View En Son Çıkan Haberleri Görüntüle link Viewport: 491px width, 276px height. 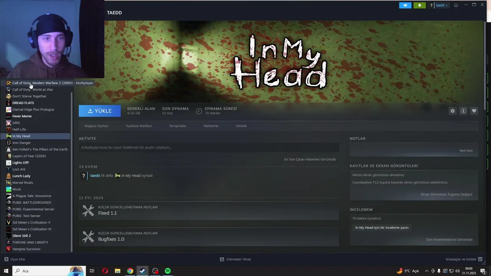(x=310, y=159)
